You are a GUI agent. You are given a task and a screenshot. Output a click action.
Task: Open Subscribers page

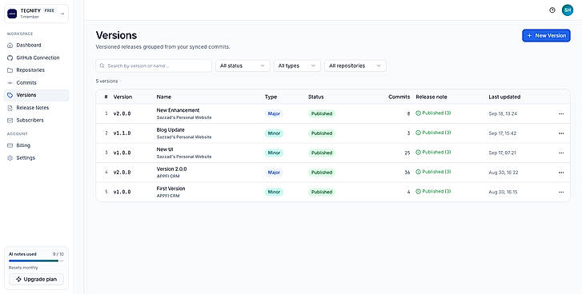(30, 121)
